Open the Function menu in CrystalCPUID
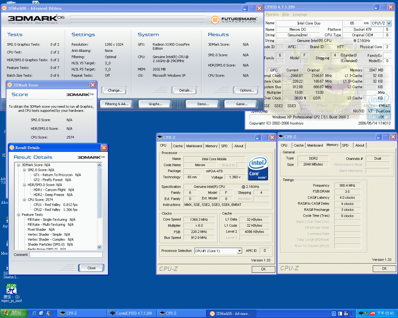This screenshot has width=398, height=318. coord(272,14)
